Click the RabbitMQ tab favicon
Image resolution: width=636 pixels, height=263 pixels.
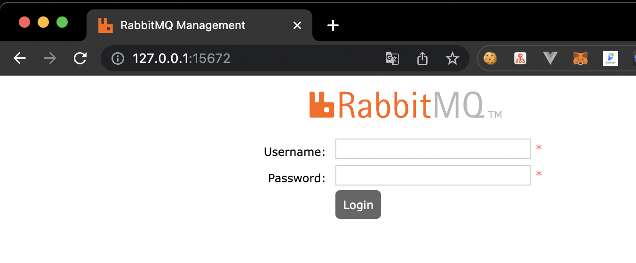[x=105, y=25]
